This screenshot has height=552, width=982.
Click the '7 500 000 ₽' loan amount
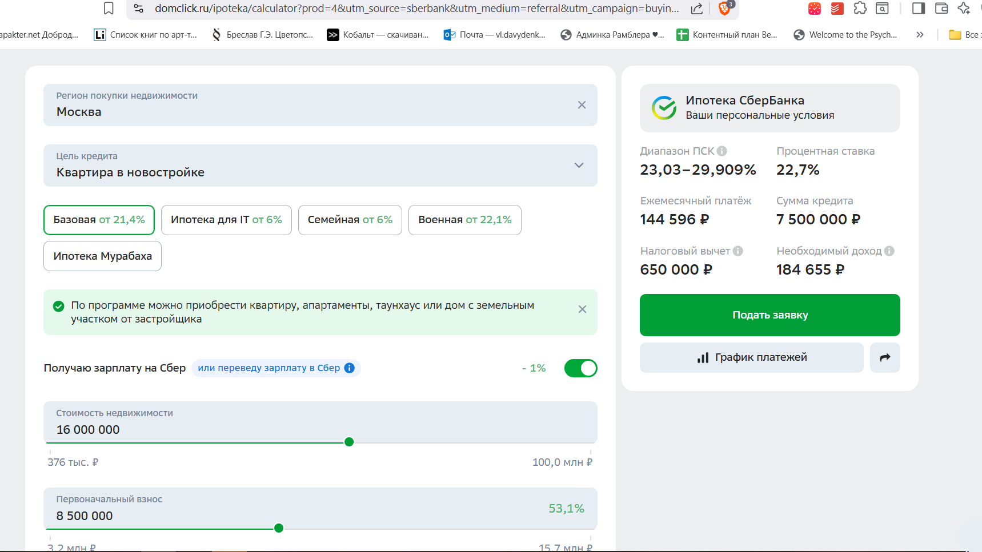pos(818,220)
